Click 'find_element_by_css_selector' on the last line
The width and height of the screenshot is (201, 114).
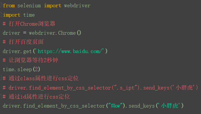[64, 106]
